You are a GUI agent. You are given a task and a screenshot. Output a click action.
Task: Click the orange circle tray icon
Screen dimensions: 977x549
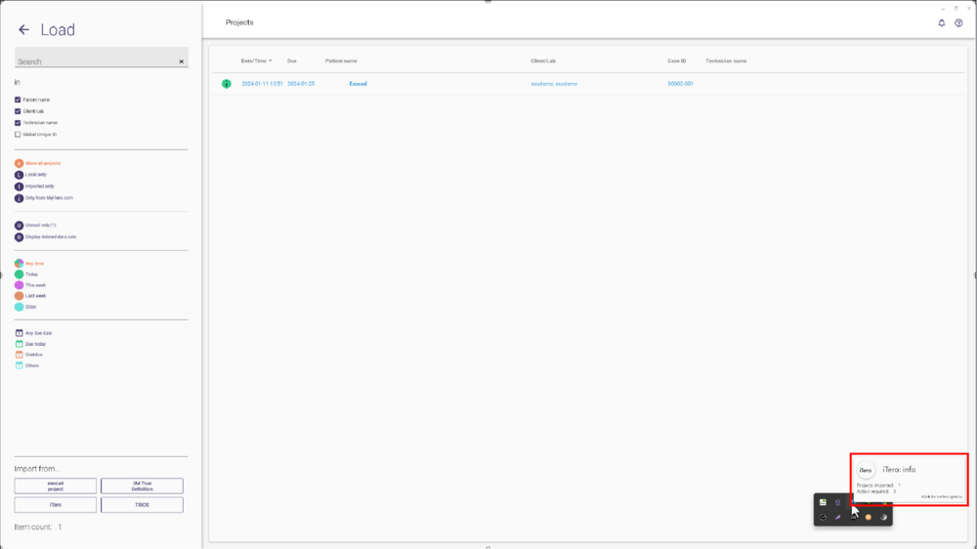pos(868,517)
